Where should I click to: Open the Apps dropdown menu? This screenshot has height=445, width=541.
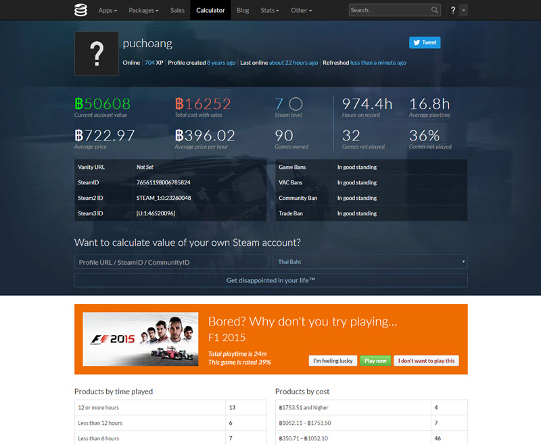click(x=108, y=10)
